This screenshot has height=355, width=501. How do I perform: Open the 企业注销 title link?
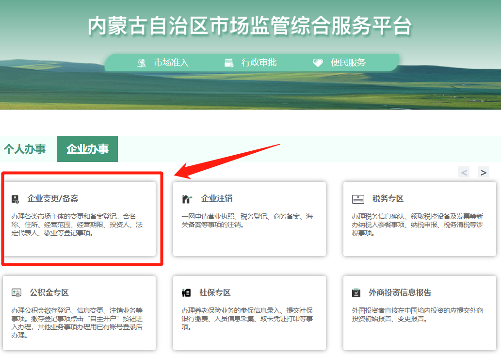217,199
